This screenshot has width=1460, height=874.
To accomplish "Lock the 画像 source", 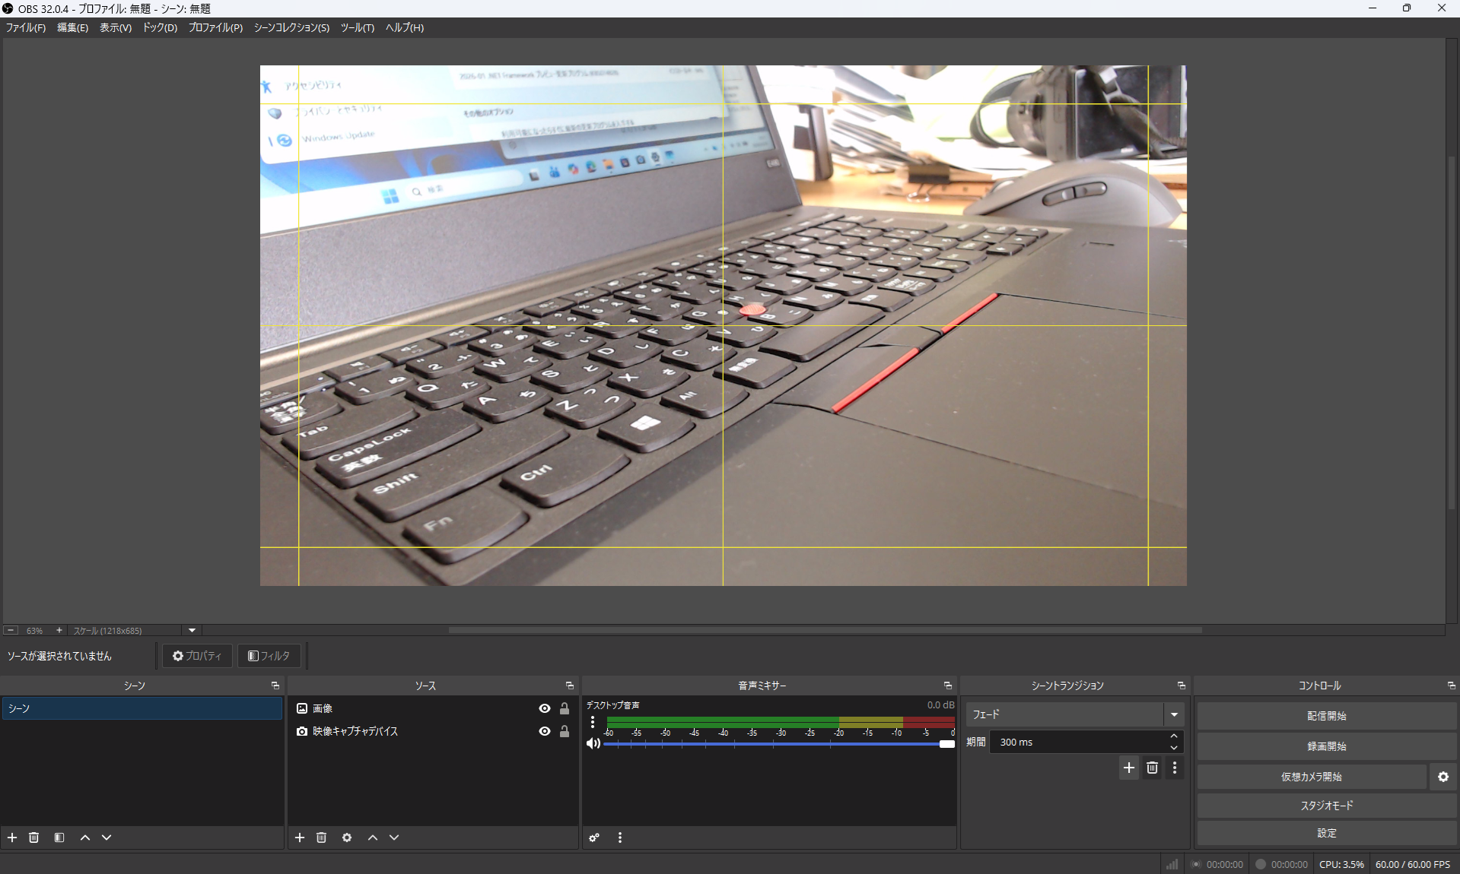I will point(565,708).
